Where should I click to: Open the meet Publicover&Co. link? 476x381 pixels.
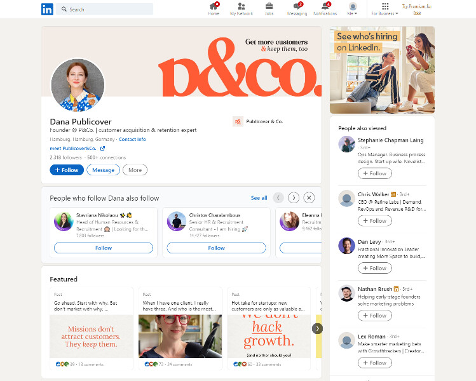(73, 149)
